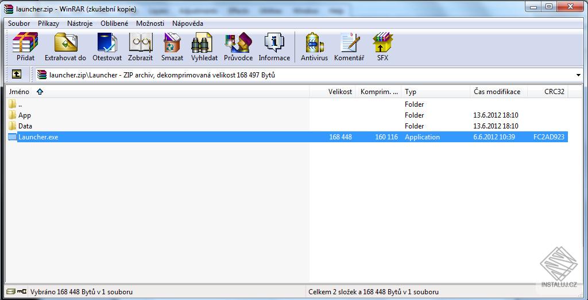Screen dimensions: 588x300
Task: Click the 6.6.2012 10:39 modification time
Action: pos(494,137)
